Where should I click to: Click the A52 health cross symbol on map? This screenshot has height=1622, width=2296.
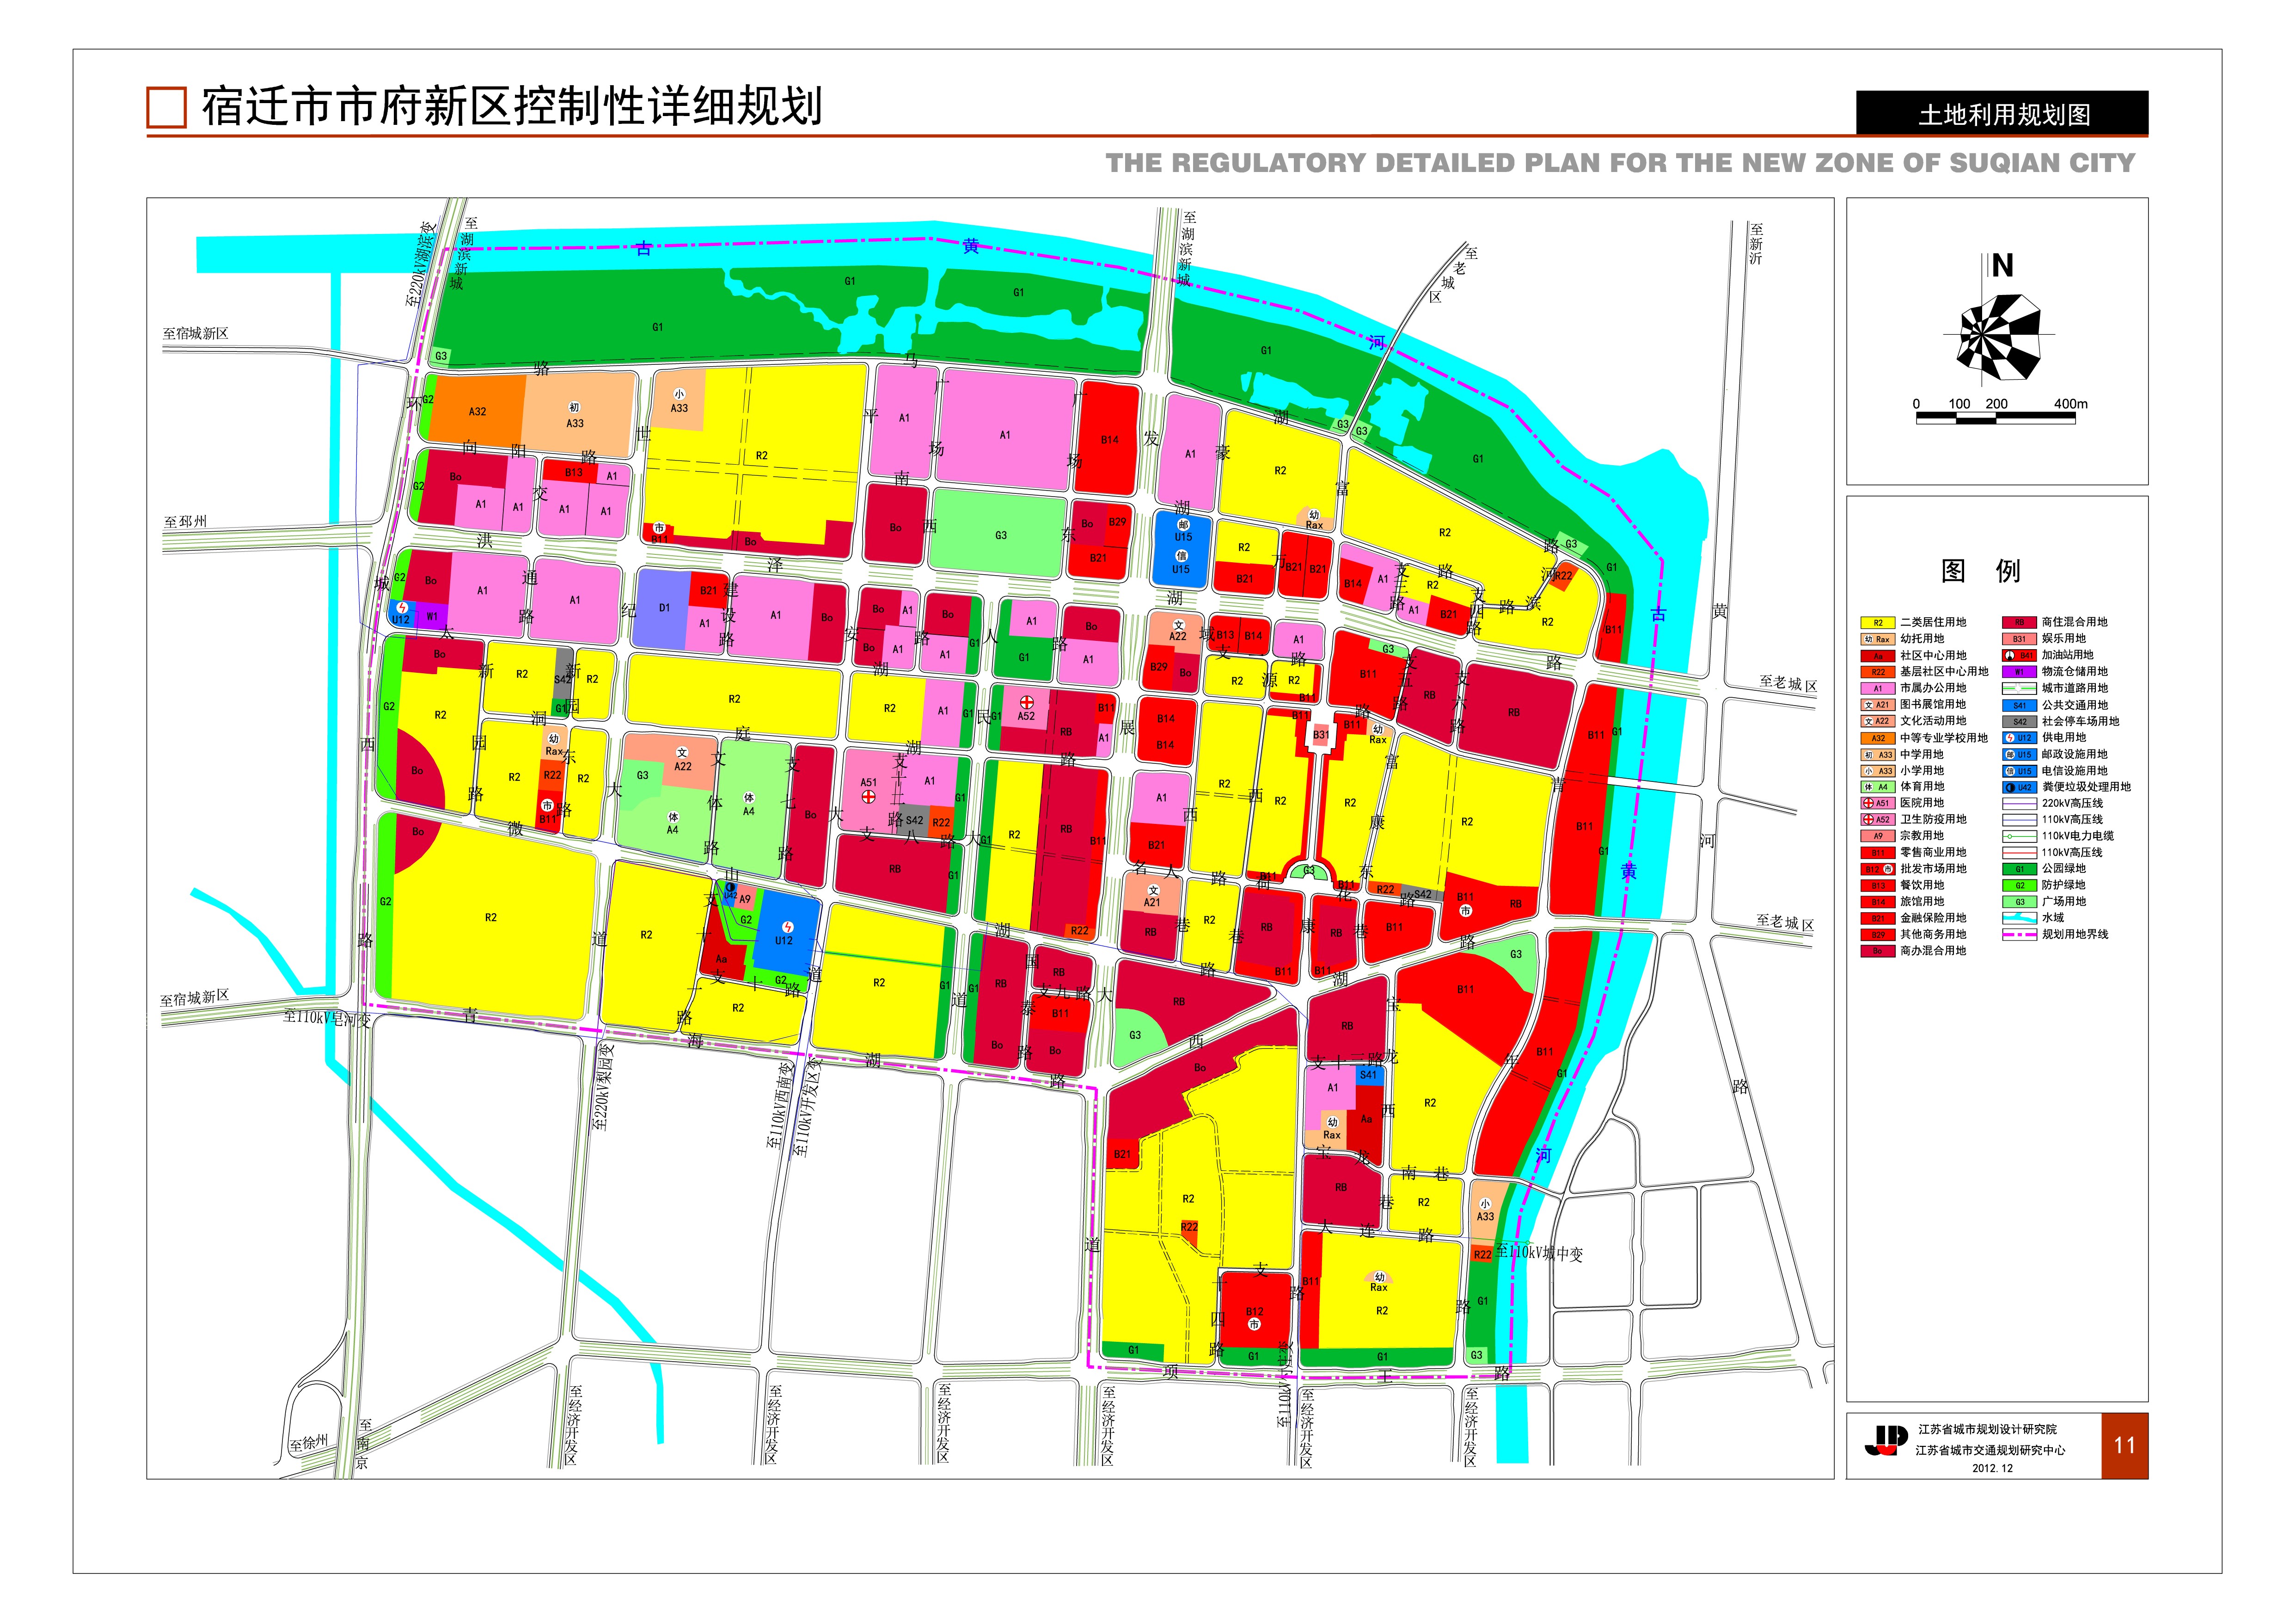coord(1026,702)
